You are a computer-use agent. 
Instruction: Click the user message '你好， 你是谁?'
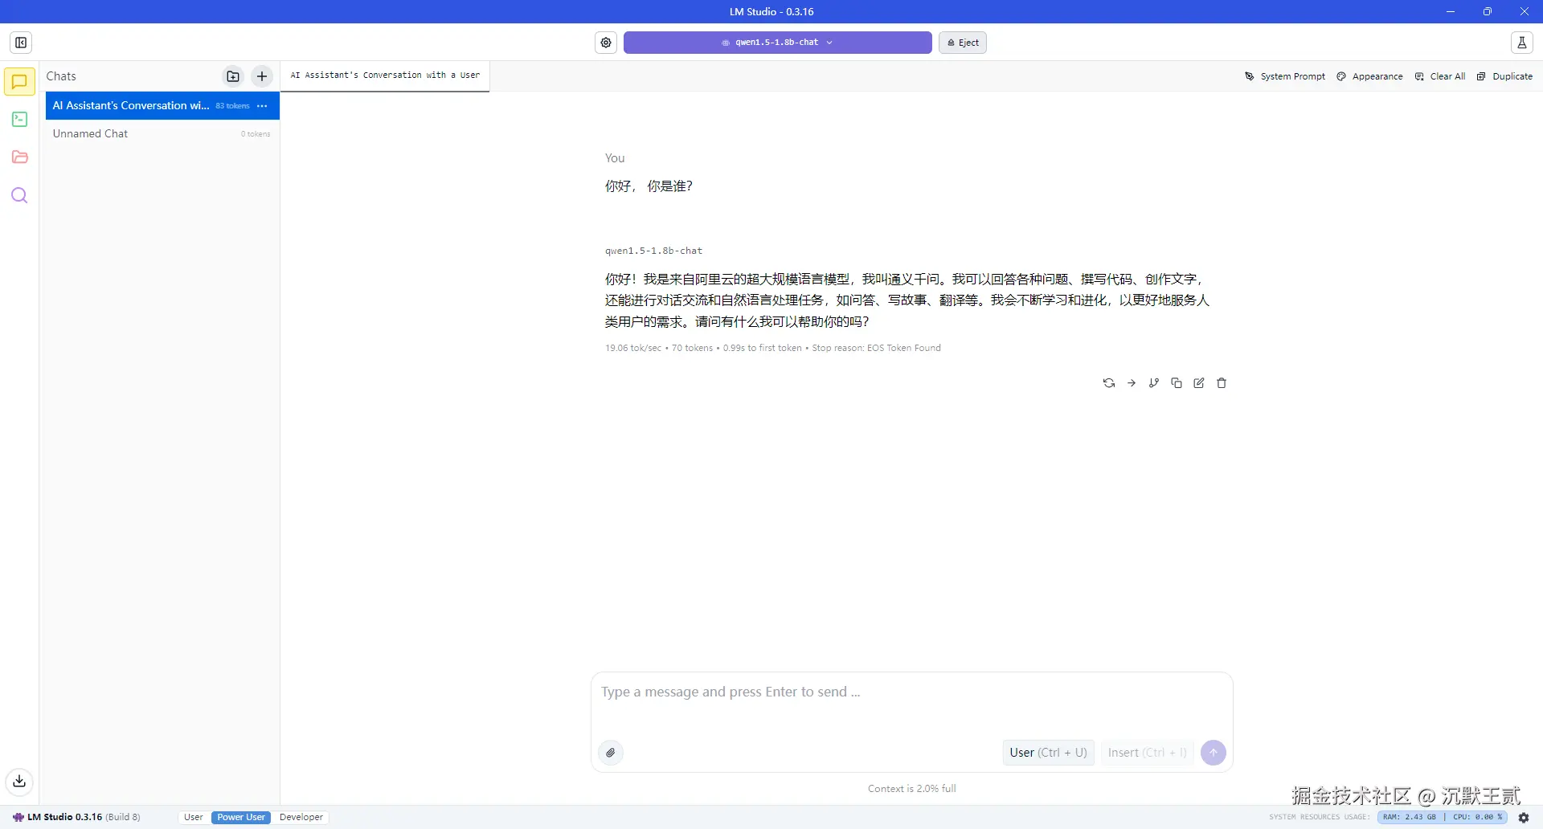(649, 186)
